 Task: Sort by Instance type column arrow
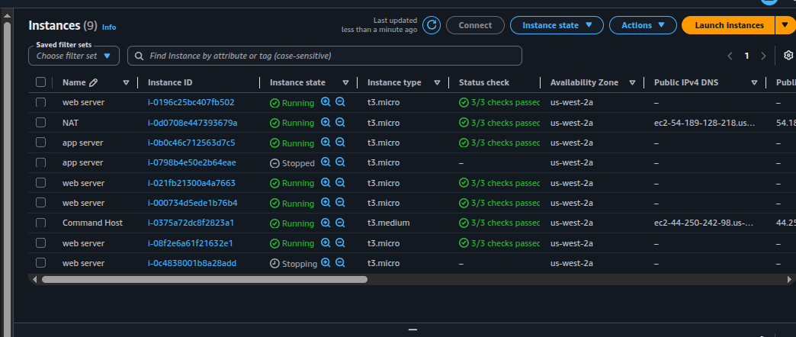437,83
